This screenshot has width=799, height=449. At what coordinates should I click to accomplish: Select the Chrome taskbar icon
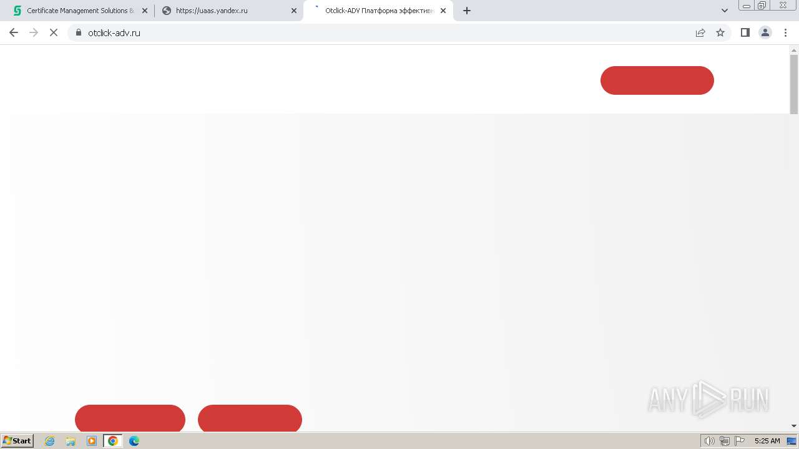(x=113, y=441)
